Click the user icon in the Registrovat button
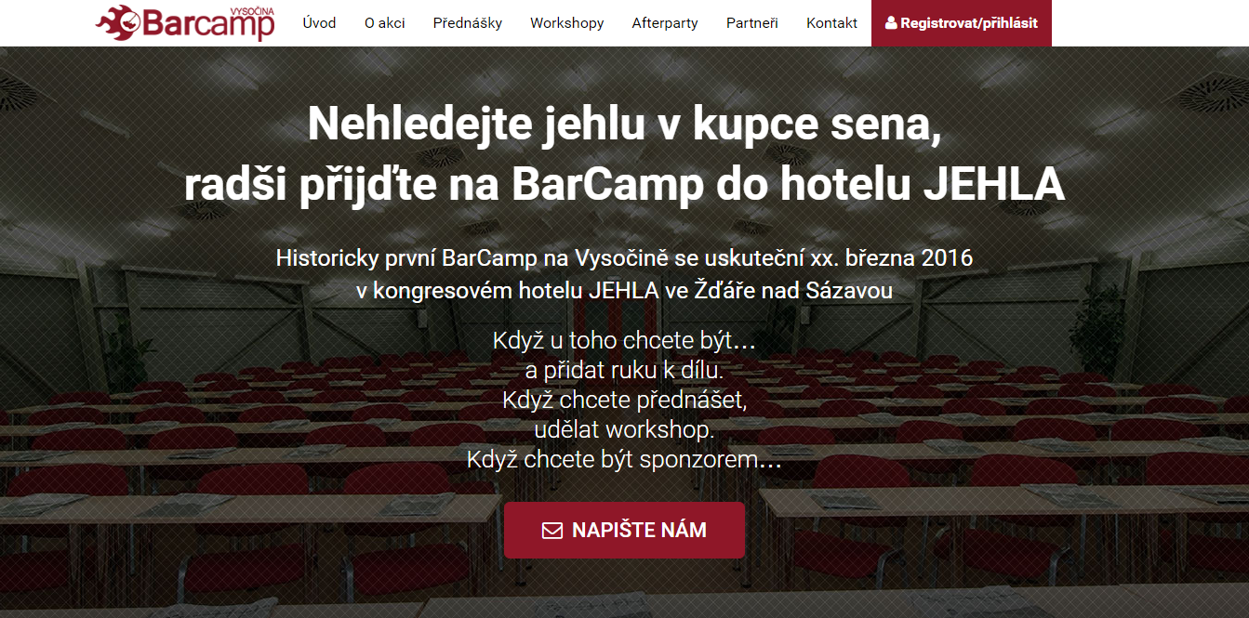The height and width of the screenshot is (618, 1249). click(891, 23)
